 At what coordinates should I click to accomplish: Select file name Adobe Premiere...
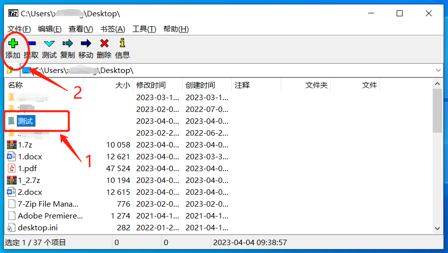point(50,216)
